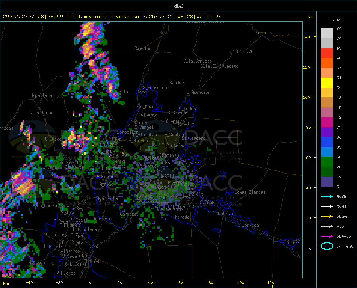Select the slate 5-10 dBZ swatch
The height and width of the screenshot is (288, 357).
pyautogui.click(x=327, y=182)
